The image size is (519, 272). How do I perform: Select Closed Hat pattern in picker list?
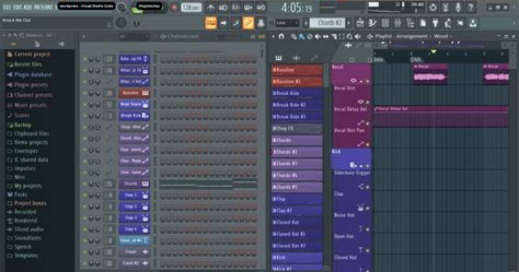(296, 222)
